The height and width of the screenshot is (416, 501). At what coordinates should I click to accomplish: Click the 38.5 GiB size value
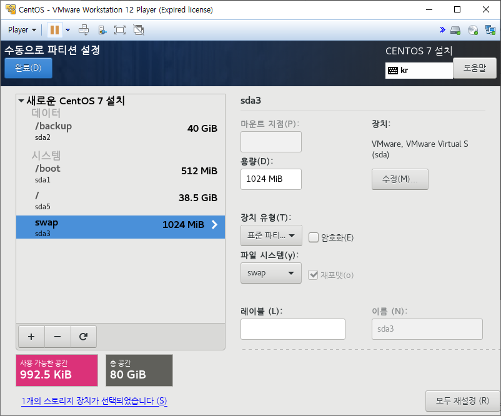click(198, 198)
